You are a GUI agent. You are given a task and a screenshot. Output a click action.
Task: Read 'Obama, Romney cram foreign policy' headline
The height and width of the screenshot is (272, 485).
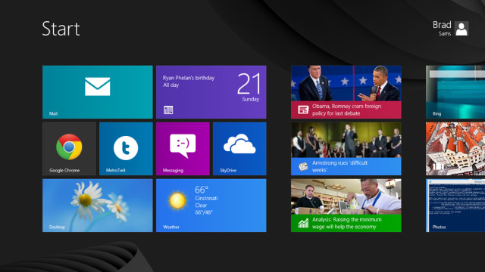(x=346, y=110)
